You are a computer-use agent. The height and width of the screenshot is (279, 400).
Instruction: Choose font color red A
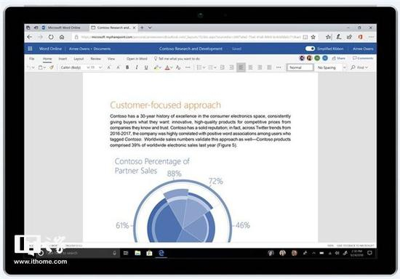point(167,68)
